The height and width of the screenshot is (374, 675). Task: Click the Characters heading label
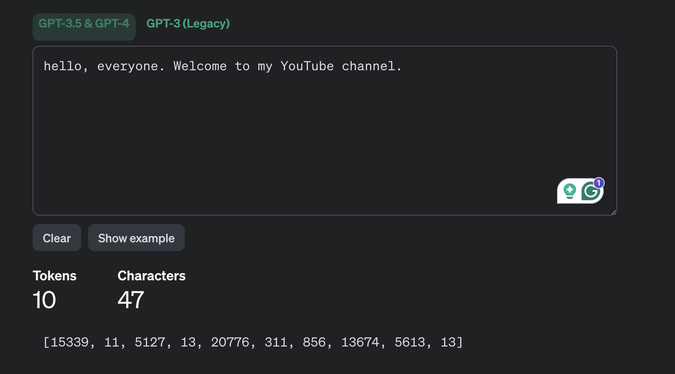(151, 276)
